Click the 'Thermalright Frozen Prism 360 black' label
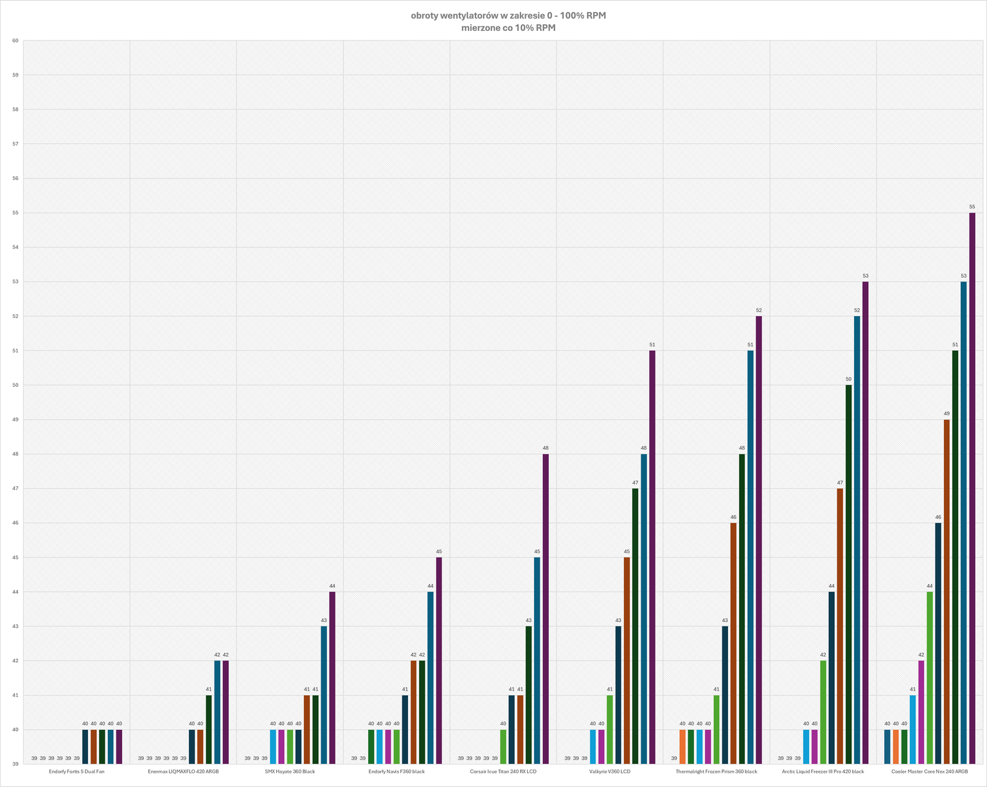This screenshot has width=987, height=787. tap(716, 772)
